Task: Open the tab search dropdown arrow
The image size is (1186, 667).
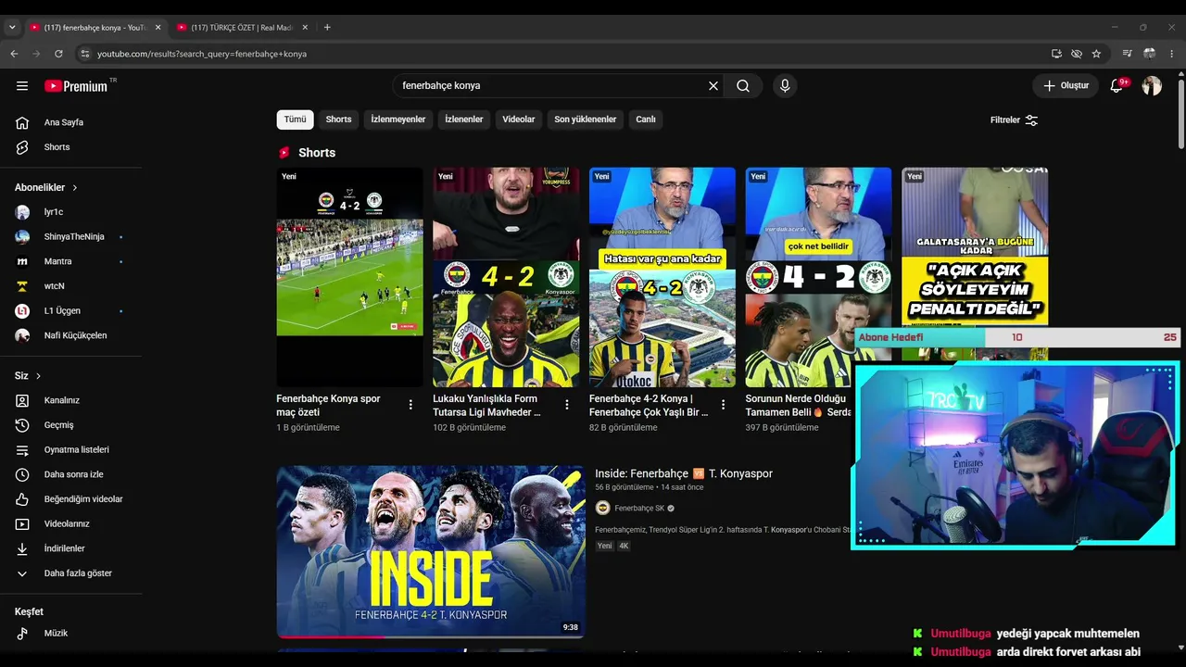Action: tap(12, 28)
